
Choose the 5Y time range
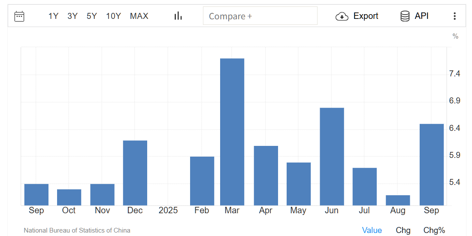click(92, 16)
